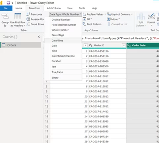Select row number 18
Viewport: 159px width, 143px height.
(47, 137)
